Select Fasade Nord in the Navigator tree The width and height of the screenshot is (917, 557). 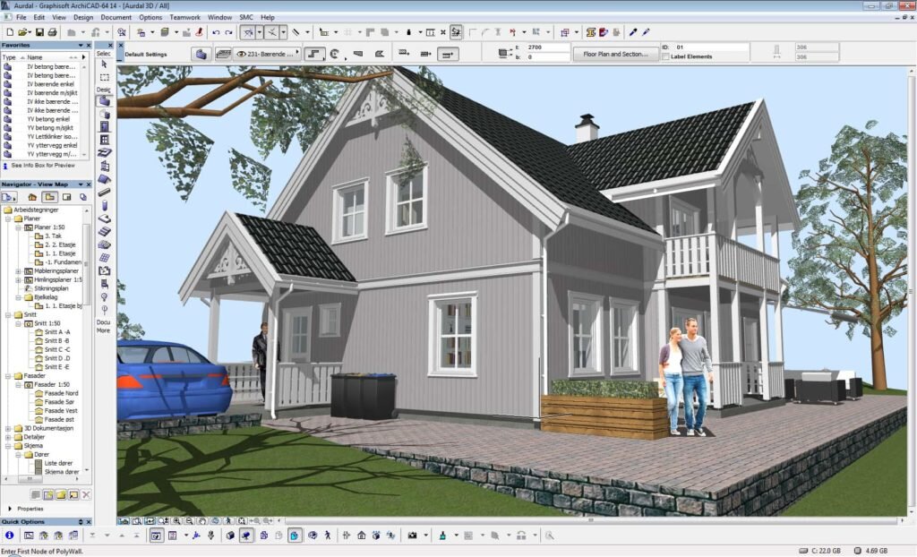point(62,392)
